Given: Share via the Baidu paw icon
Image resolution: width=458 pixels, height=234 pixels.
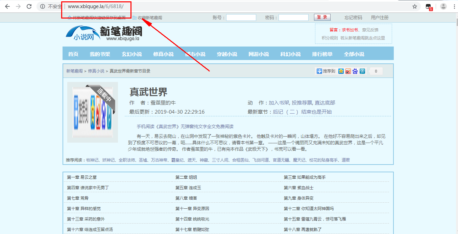Looking at the screenshot, I should [355, 71].
